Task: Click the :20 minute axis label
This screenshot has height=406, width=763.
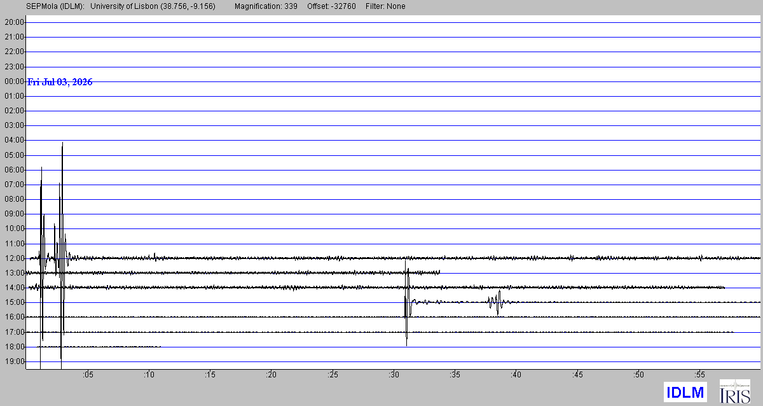Action: pos(272,375)
